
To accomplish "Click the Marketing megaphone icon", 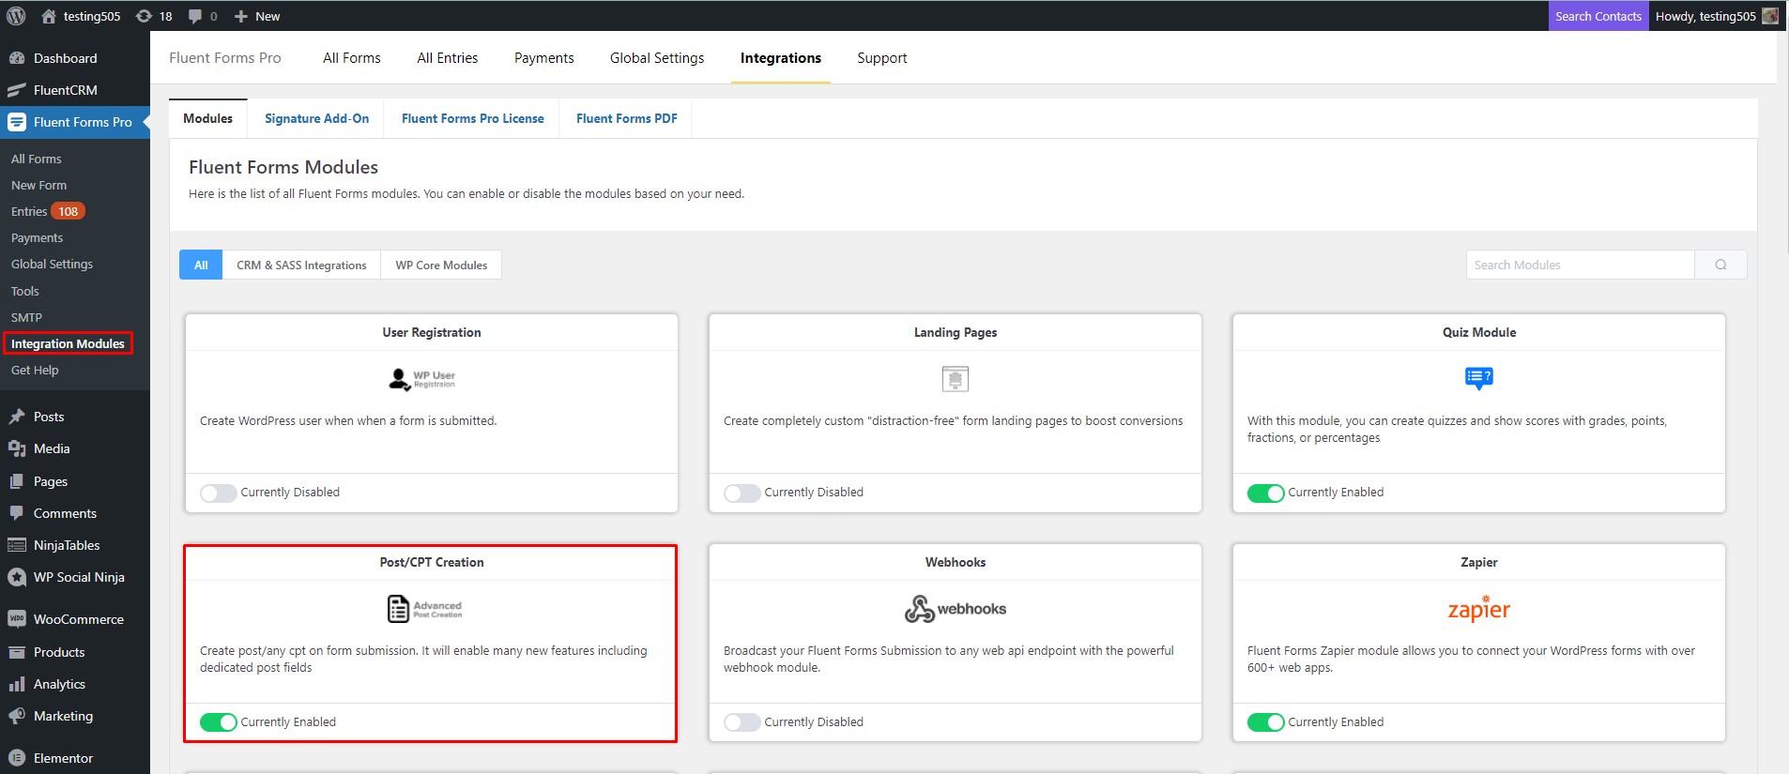I will [17, 716].
